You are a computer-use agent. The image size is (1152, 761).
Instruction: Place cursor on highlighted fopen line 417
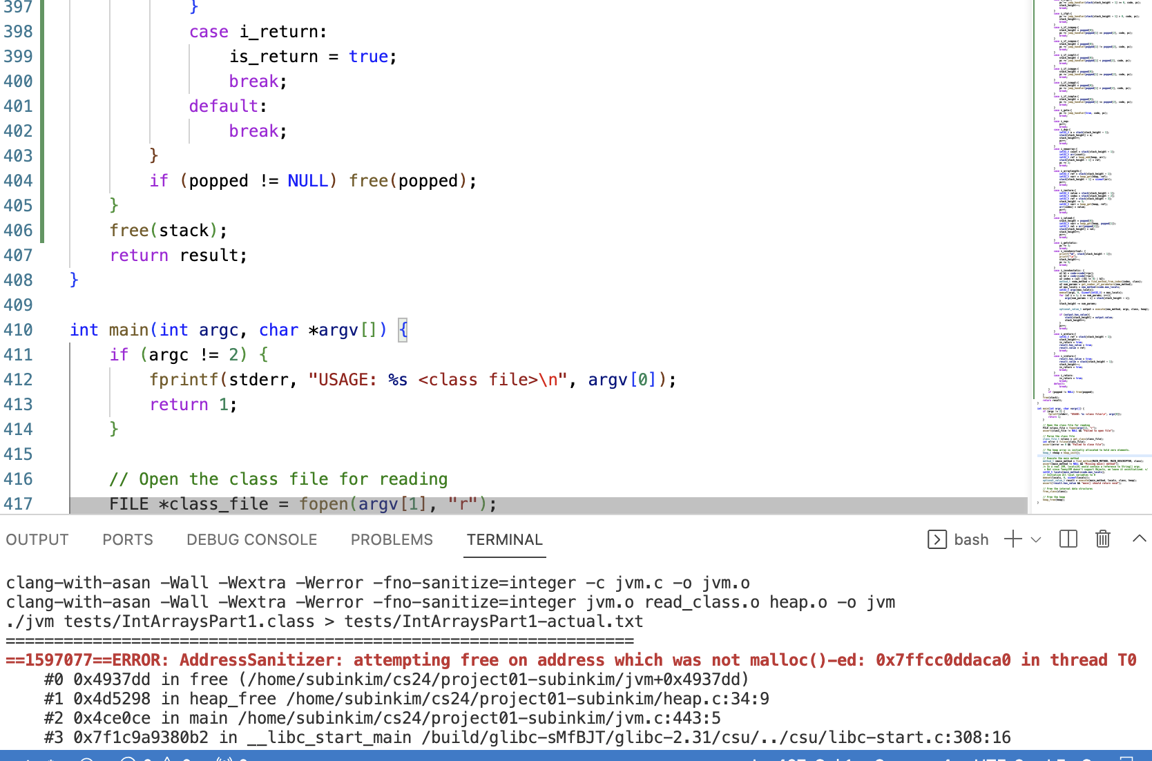[x=345, y=504]
